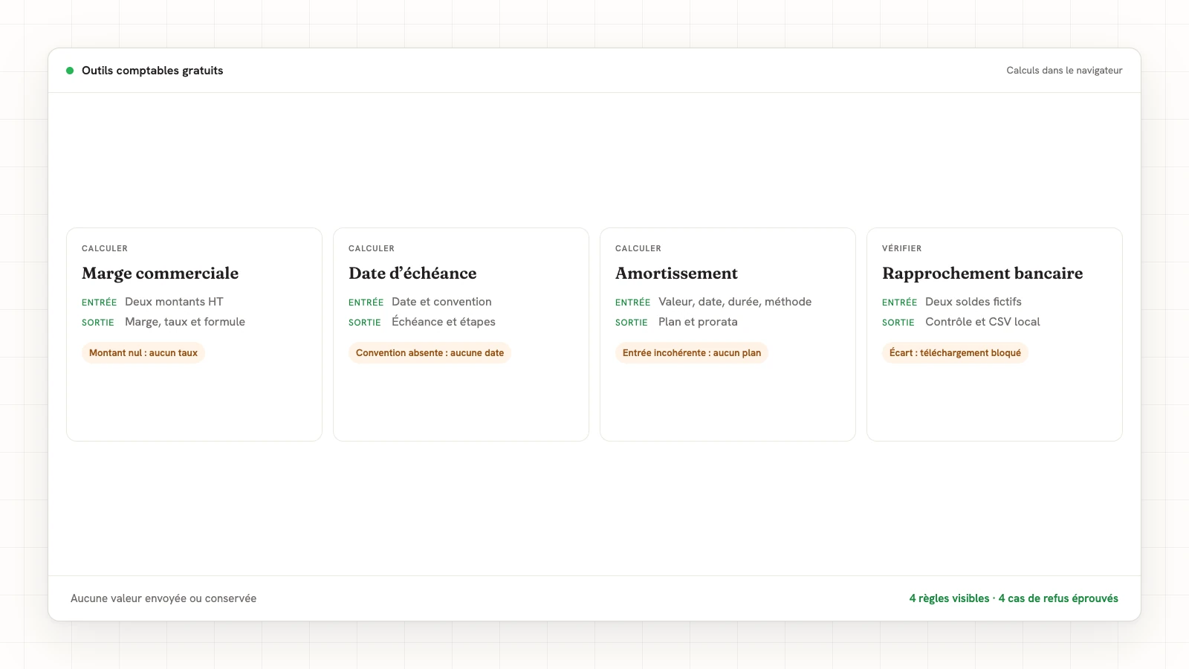Image resolution: width=1189 pixels, height=669 pixels.
Task: Click 'Deux soldes fictifs' entry text
Action: click(973, 302)
